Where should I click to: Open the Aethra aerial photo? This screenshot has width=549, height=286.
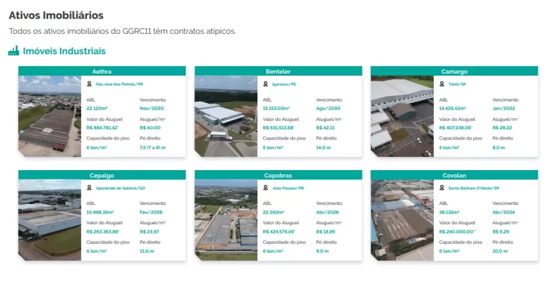(50, 116)
